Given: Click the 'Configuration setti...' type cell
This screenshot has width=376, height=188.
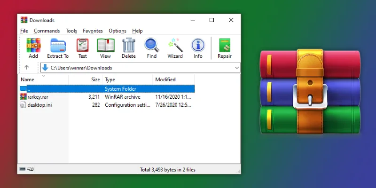Looking at the screenshot, I should [127, 105].
